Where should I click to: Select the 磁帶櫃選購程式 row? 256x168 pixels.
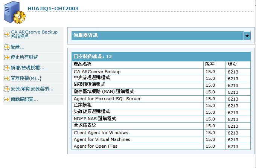point(161,85)
